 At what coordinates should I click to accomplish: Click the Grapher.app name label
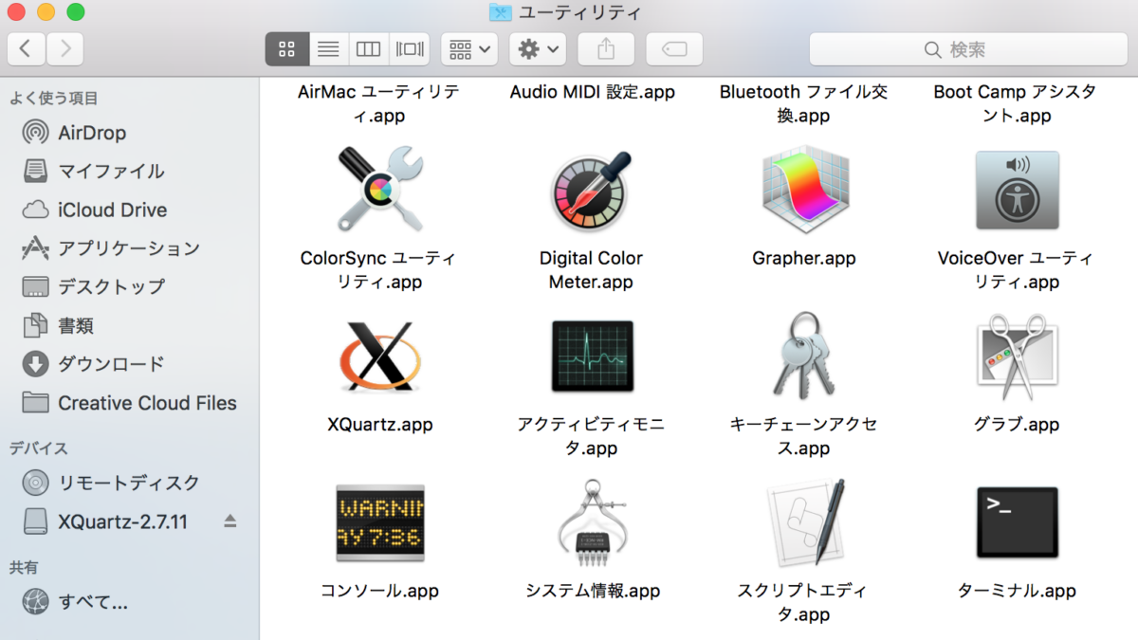click(804, 258)
